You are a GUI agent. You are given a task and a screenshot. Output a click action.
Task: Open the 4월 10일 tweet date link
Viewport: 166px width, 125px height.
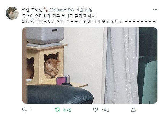pos(85,10)
